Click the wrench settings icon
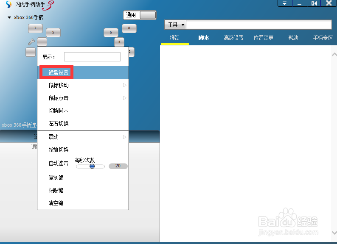 tap(31, 42)
